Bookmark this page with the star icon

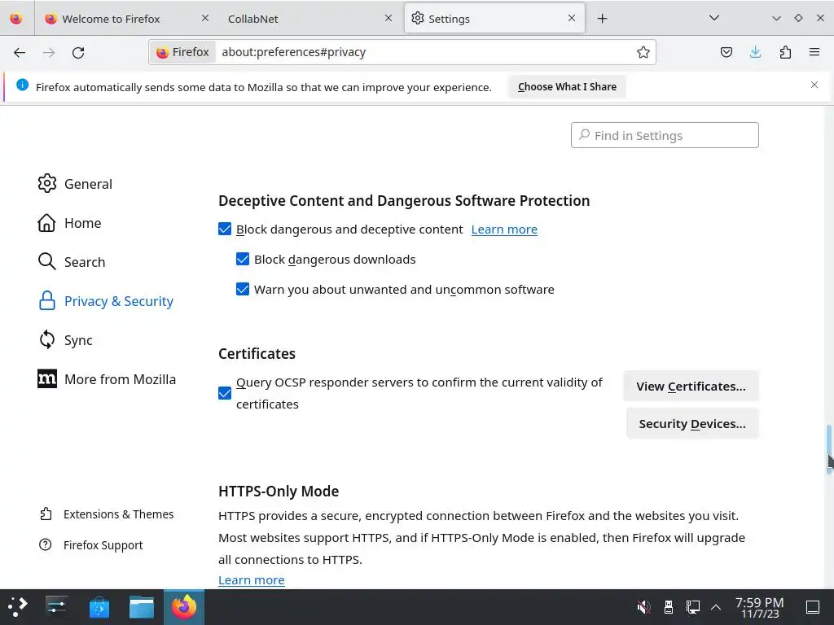coord(643,52)
